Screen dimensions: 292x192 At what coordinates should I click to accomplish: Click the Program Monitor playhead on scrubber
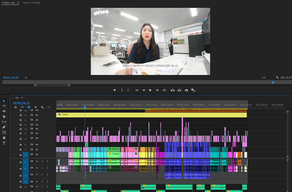coord(273,82)
